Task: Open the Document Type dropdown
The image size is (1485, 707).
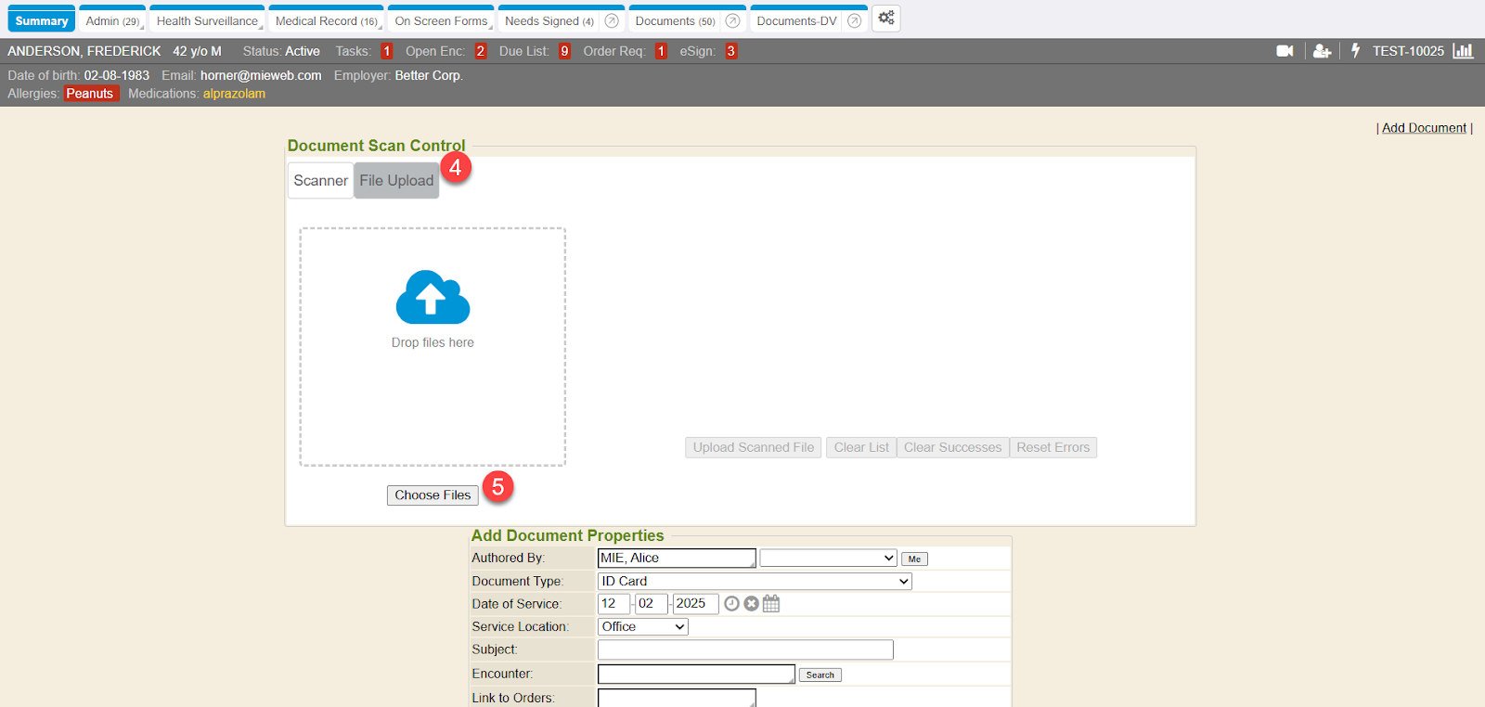Action: (x=755, y=582)
